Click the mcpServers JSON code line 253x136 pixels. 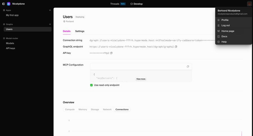pyautogui.click(x=107, y=78)
